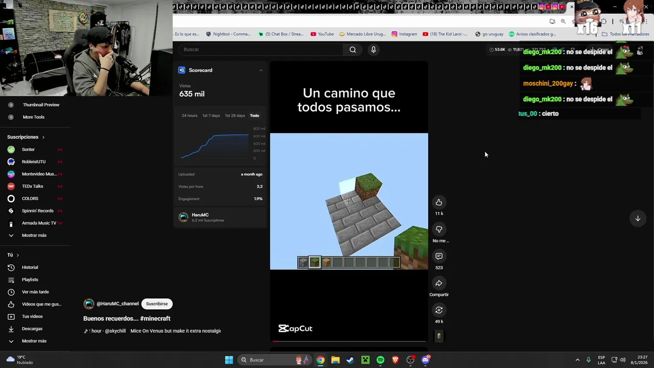Click taskbar Buscar search box
Image resolution: width=654 pixels, height=368 pixels.
275,360
